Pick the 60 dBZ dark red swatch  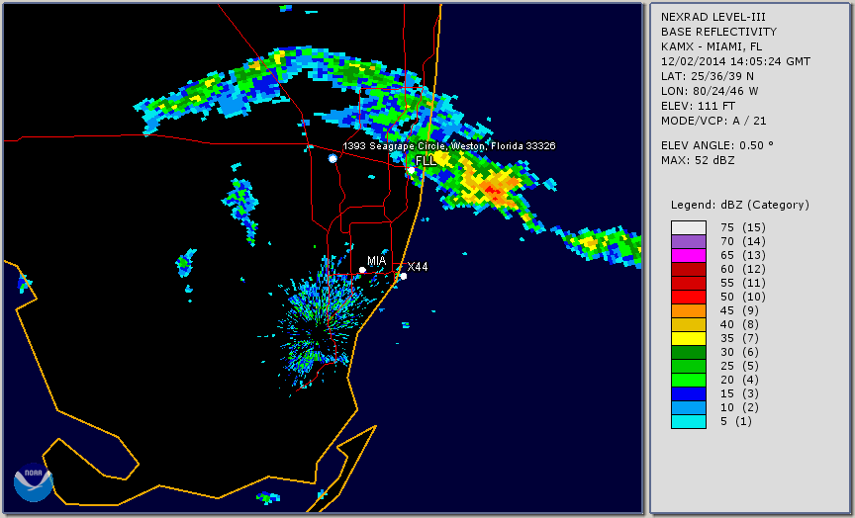pyautogui.click(x=688, y=269)
